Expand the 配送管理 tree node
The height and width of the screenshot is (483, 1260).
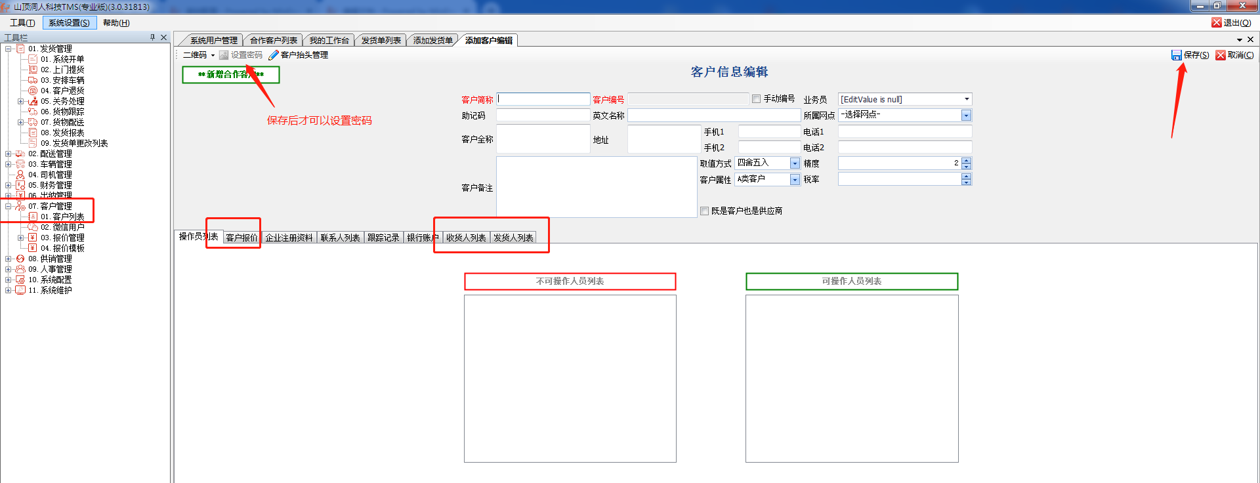pyautogui.click(x=8, y=154)
